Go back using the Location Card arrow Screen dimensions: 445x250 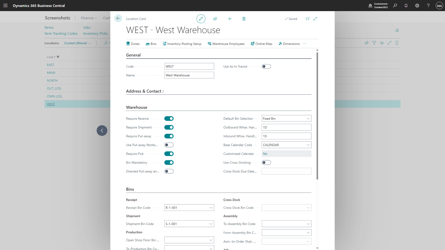(x=118, y=18)
